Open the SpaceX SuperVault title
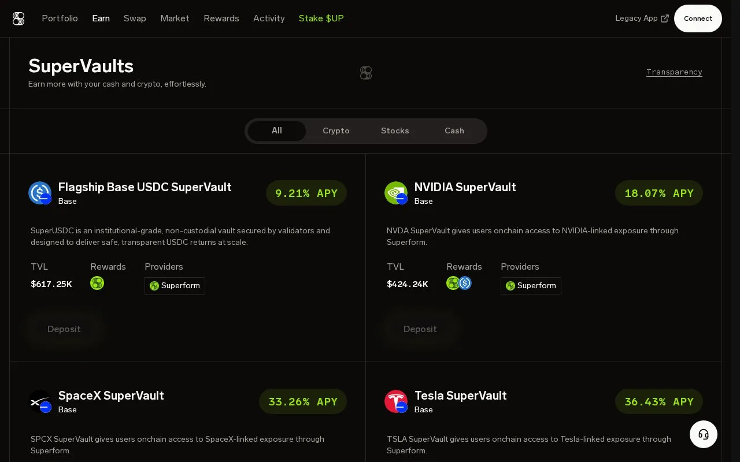Screen dimensions: 740x462 click(x=111, y=396)
